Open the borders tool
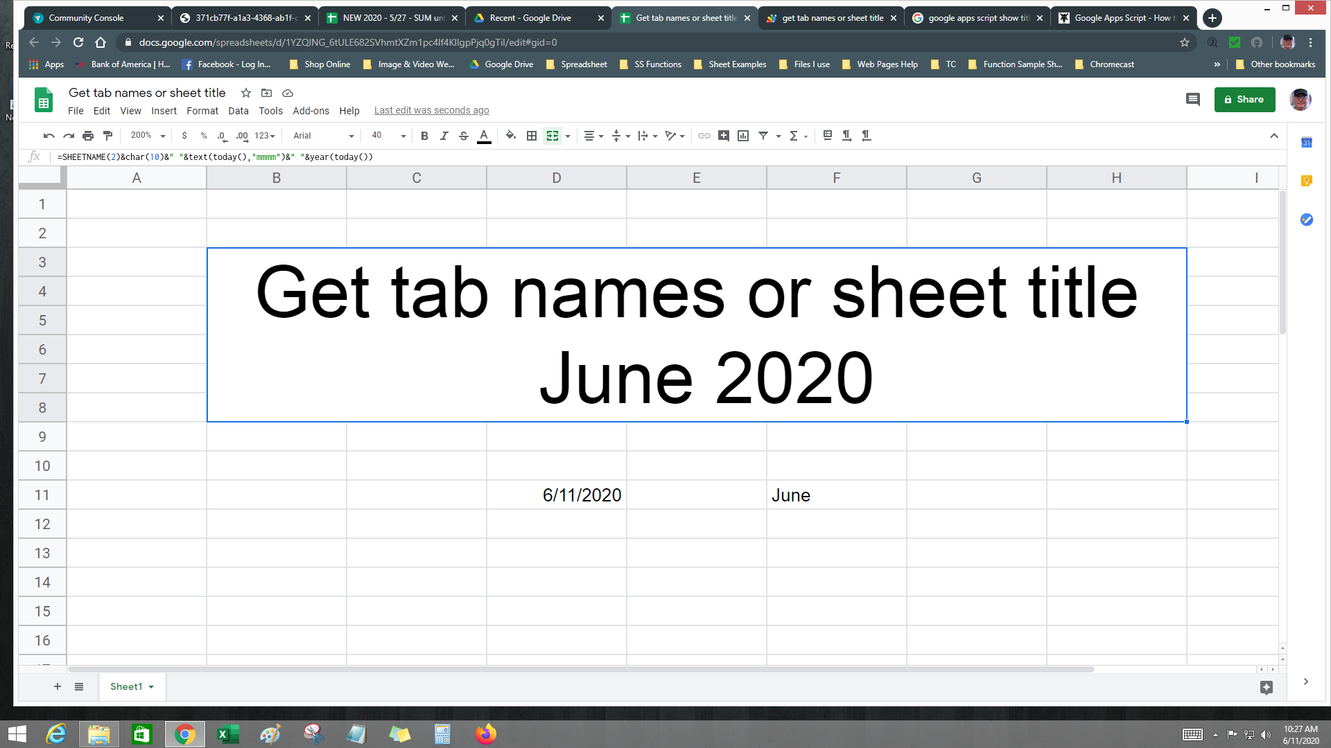This screenshot has height=748, width=1331. (532, 136)
